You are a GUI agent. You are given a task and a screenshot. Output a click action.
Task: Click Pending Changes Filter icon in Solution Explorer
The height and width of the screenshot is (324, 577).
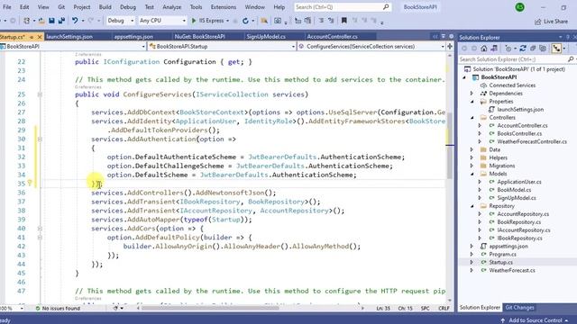(x=508, y=48)
